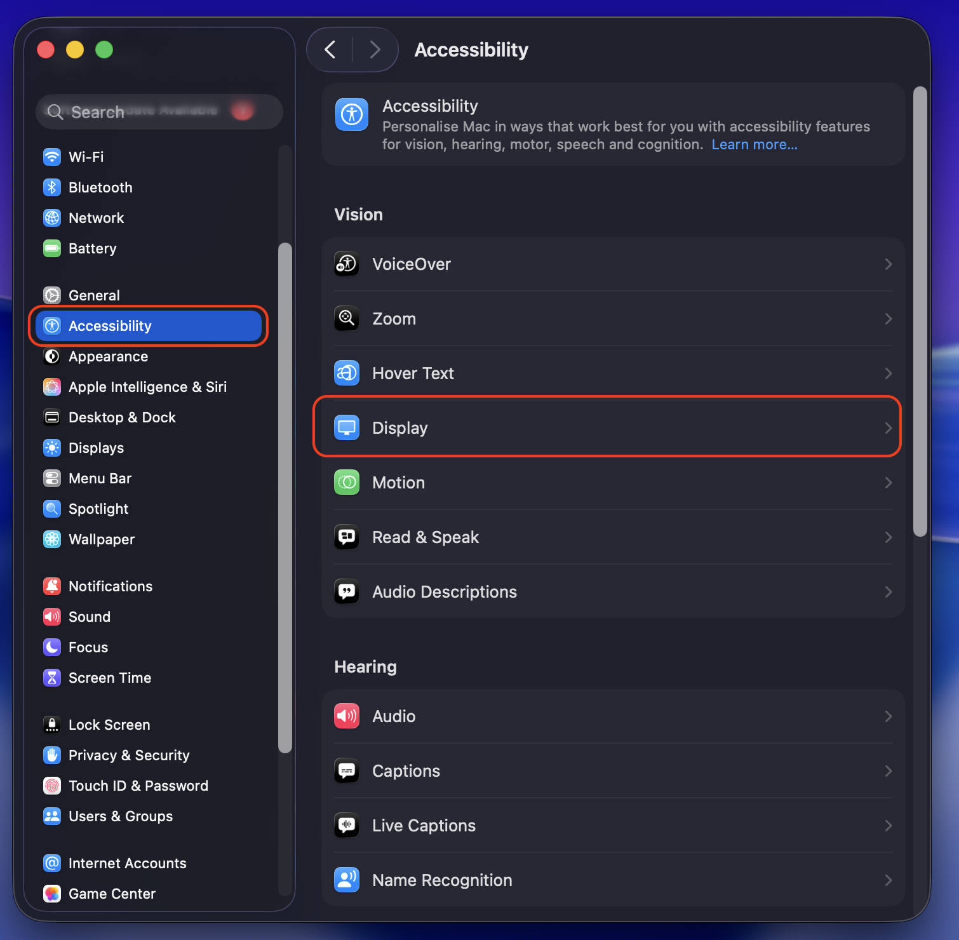This screenshot has width=959, height=940.
Task: Select the highlighted Accessibility sidebar item
Action: click(x=149, y=325)
